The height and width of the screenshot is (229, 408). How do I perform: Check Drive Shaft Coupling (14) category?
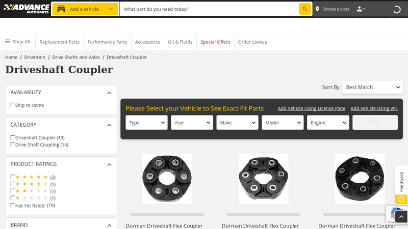12,145
